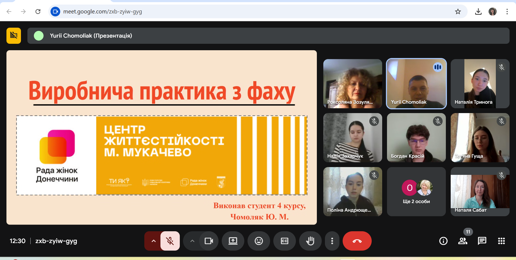This screenshot has width=516, height=260.
Task: Click the raise hand icon
Action: tap(310, 241)
